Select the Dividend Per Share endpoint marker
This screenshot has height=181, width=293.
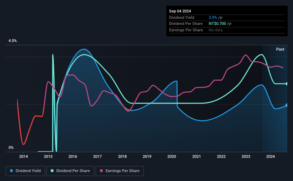tap(287, 84)
